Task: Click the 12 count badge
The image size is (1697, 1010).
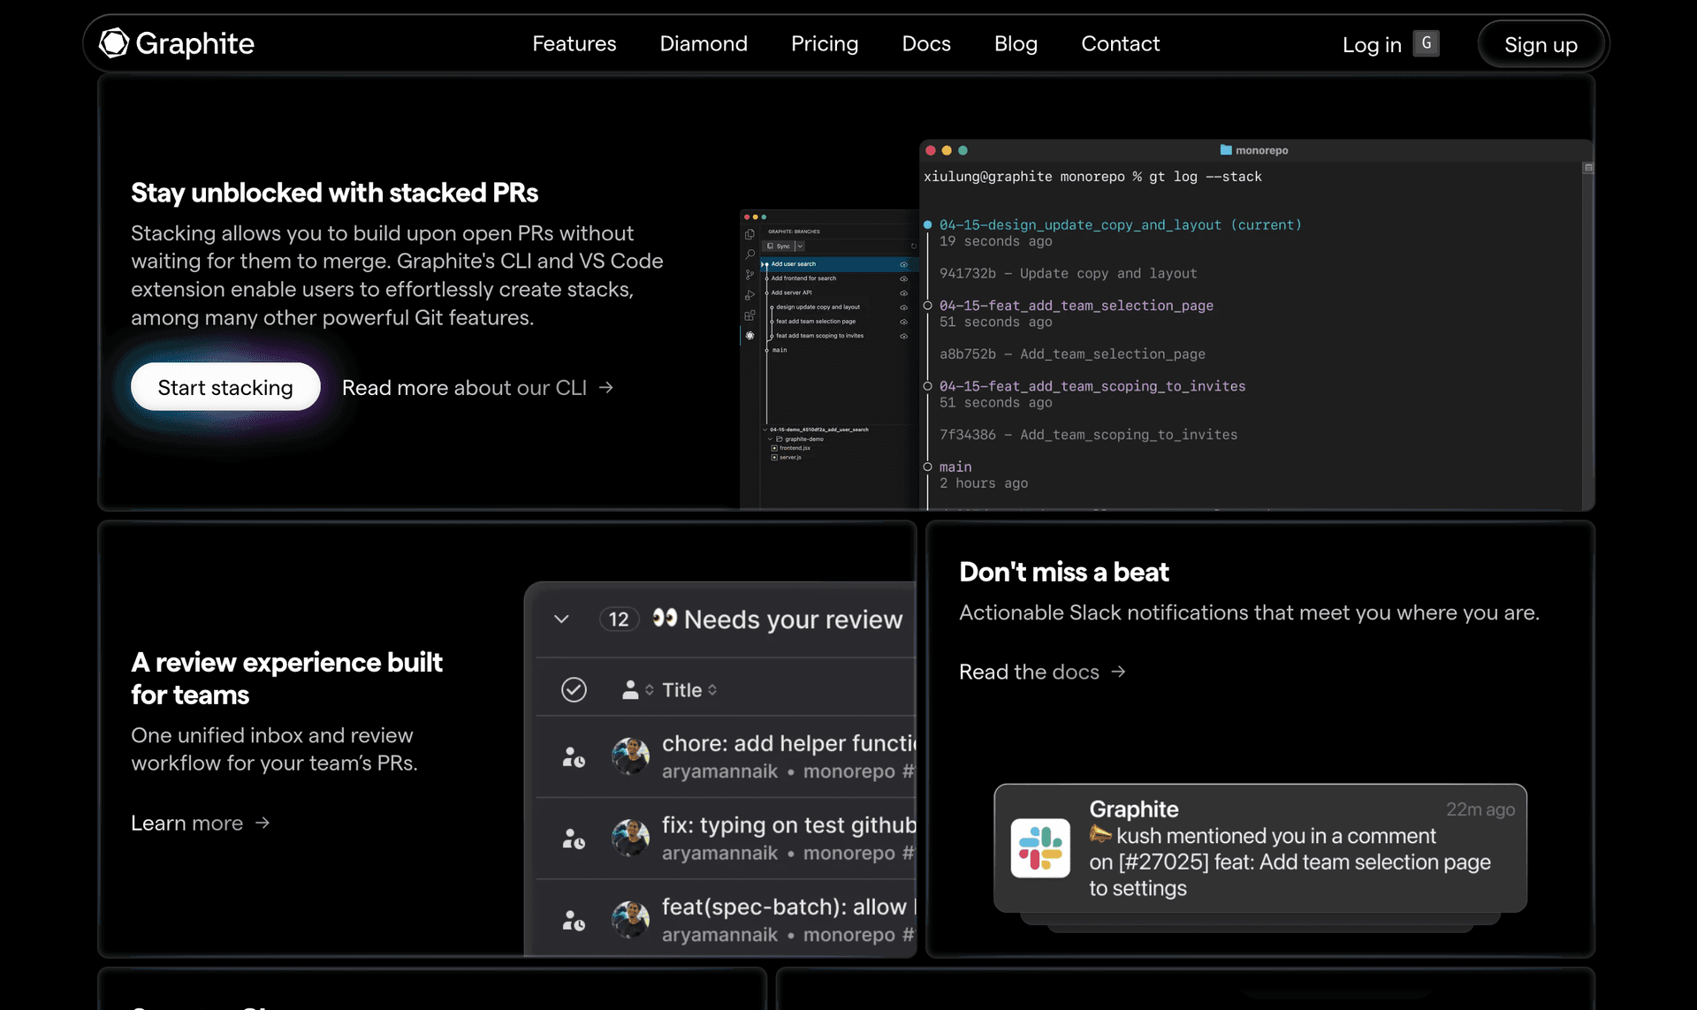Action: tap(619, 619)
